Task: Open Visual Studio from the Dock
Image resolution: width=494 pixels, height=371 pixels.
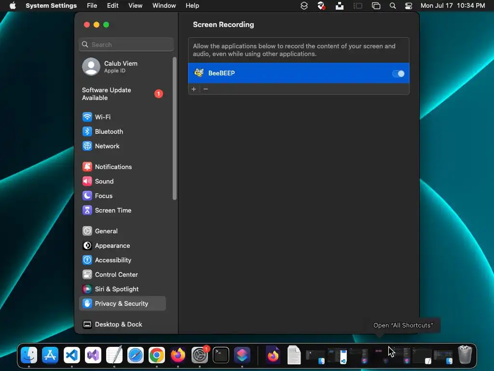Action: pos(93,355)
